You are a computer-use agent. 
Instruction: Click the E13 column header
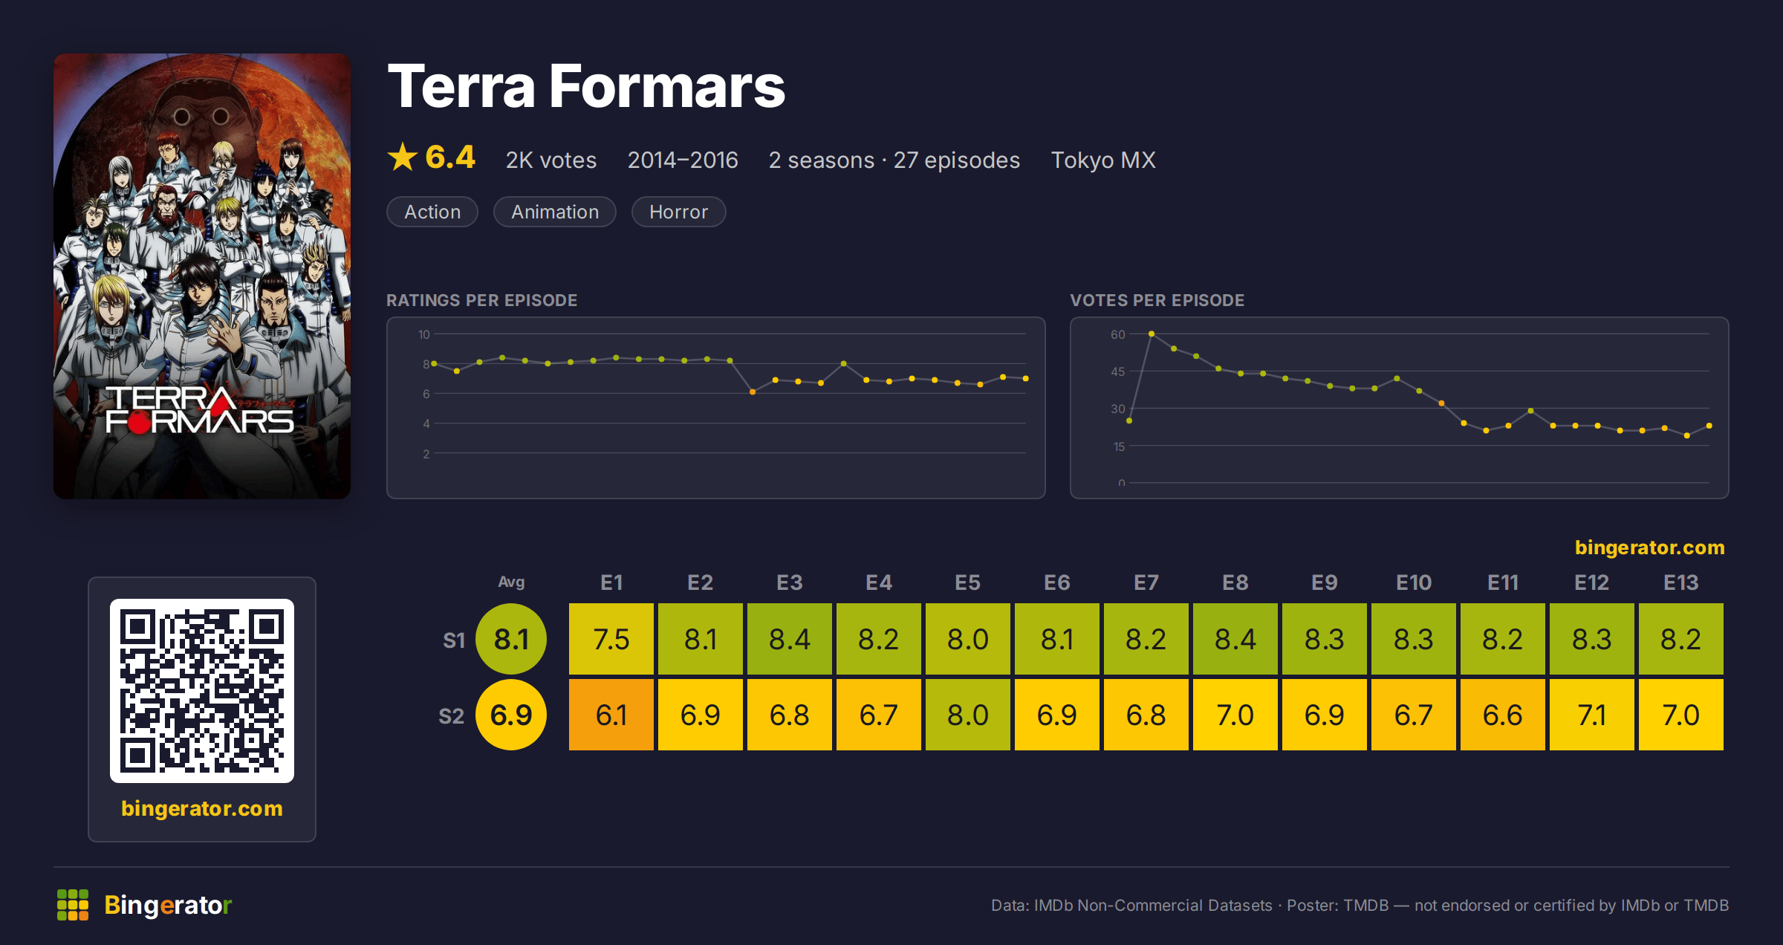click(1681, 582)
